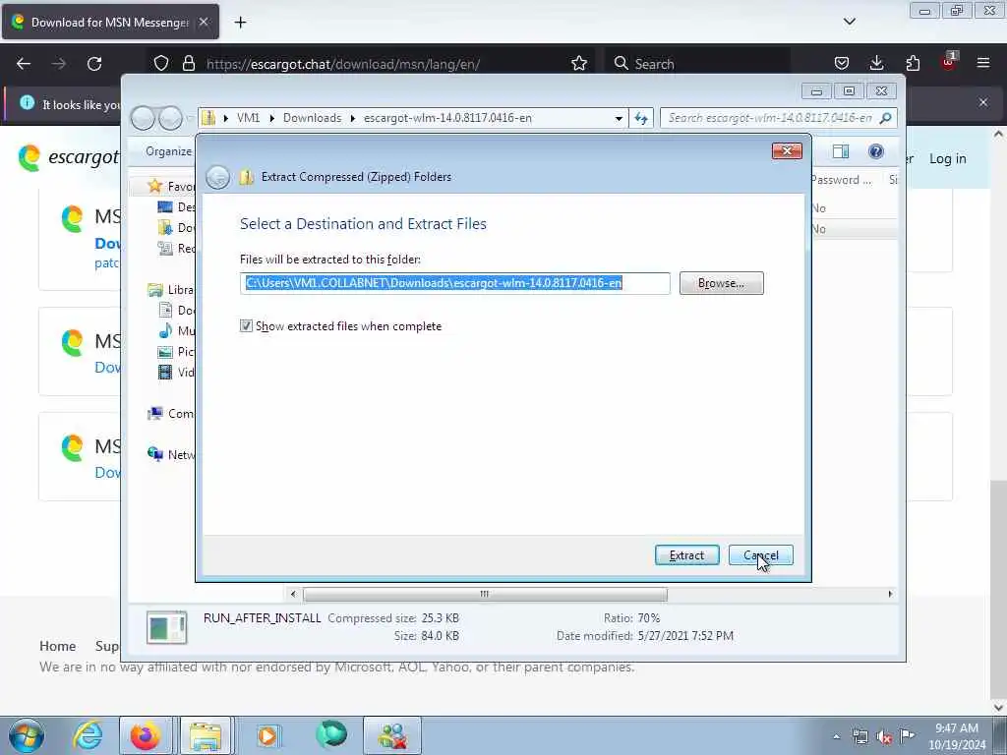Select Videos library in Explorer sidebar
This screenshot has height=755, width=1007.
176,373
